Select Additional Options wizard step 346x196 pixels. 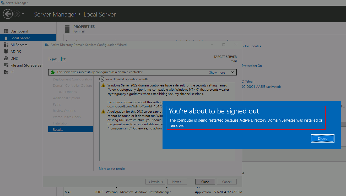67,98
